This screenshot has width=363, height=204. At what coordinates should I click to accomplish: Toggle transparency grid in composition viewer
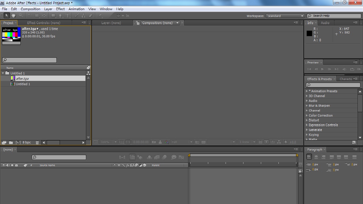(x=203, y=142)
